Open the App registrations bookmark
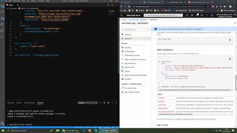237x133 pixels. (x=180, y=11)
